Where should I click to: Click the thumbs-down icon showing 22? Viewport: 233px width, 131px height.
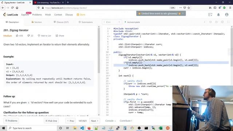pyautogui.click(x=28, y=36)
